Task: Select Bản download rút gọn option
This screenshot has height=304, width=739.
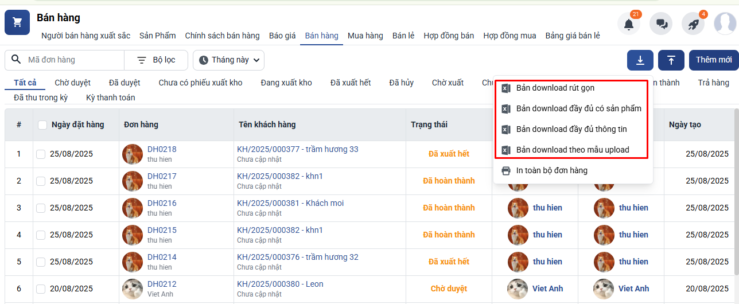Action: 555,88
